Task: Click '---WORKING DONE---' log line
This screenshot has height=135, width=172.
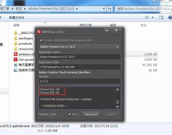Action: tap(54, 106)
